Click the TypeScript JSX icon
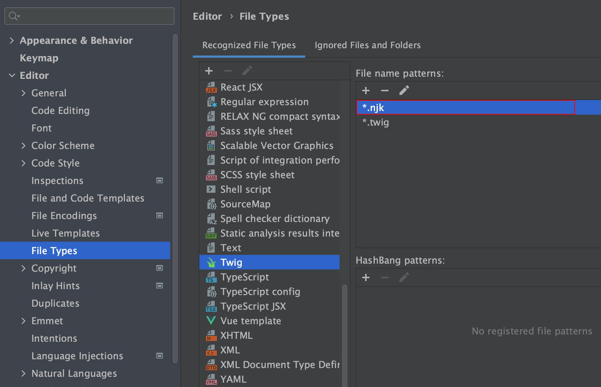Image resolution: width=601 pixels, height=387 pixels. [x=211, y=306]
